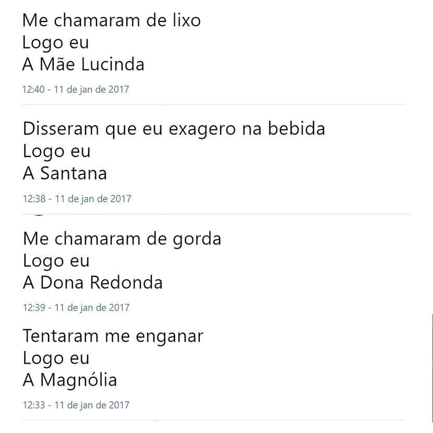Open the 12:33 - 11 de jan de 2017 timestamp
Image resolution: width=433 pixels, height=433 pixels.
[x=76, y=405]
